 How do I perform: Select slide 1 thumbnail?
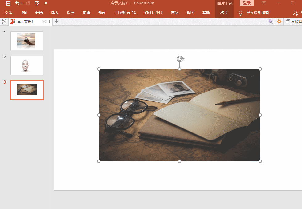pos(27,41)
